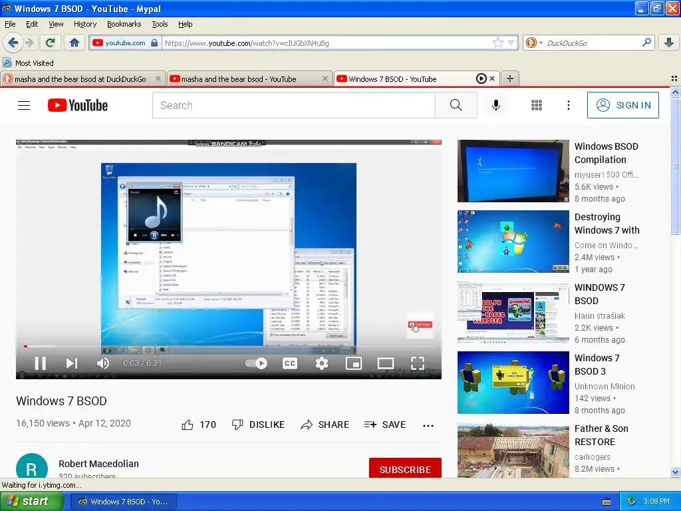
Task: Pause the video
Action: 41,363
